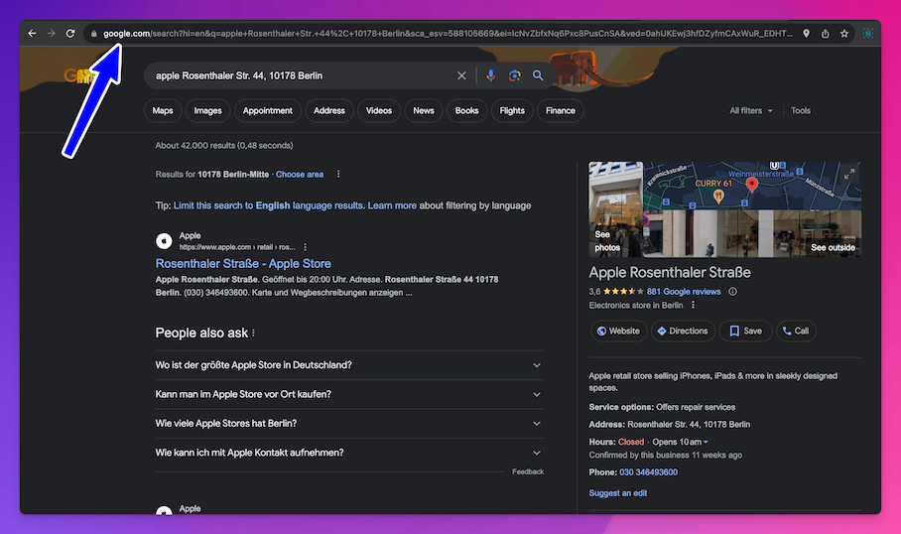Image resolution: width=901 pixels, height=534 pixels.
Task: Open Google Lens image search icon
Action: click(x=514, y=75)
